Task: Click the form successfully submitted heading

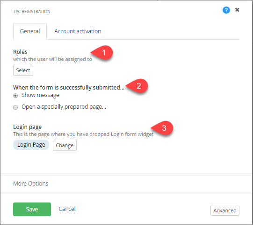Action: [69, 87]
